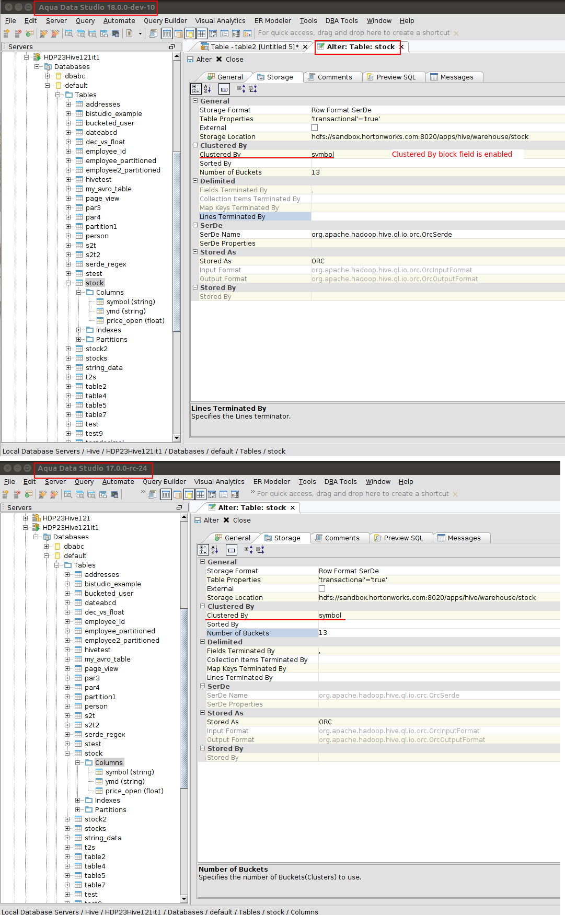
Task: Click Close button in top window
Action: point(230,59)
